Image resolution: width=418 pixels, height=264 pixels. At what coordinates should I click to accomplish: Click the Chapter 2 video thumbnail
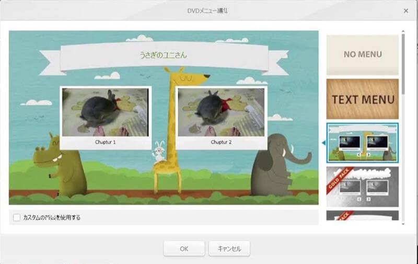pyautogui.click(x=221, y=112)
